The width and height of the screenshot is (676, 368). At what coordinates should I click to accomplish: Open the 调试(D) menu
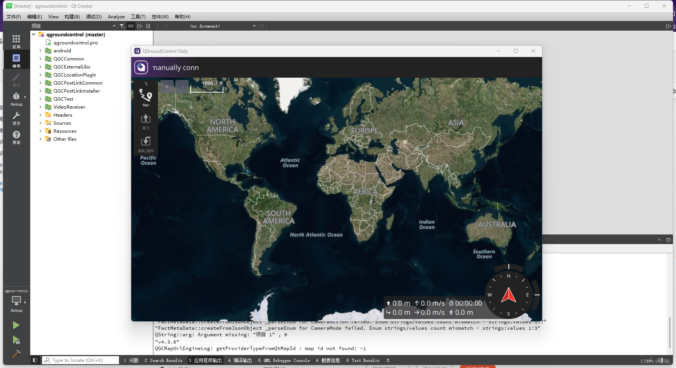[x=94, y=16]
